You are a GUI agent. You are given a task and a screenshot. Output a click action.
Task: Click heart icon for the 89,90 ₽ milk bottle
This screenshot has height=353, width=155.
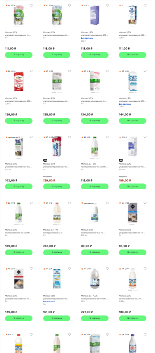(107, 203)
